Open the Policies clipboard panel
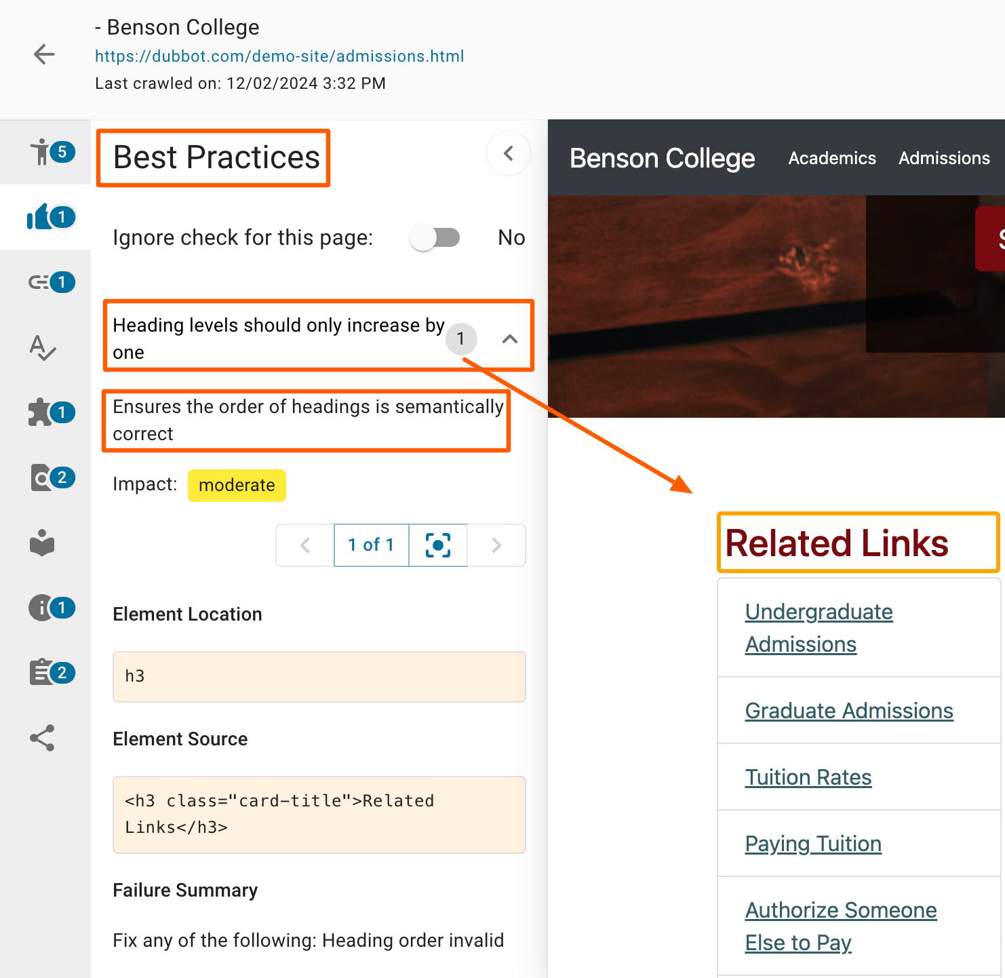This screenshot has height=978, width=1005. click(x=43, y=673)
